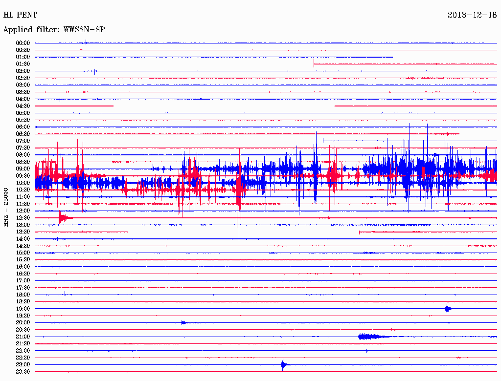501x381 pixels.
Task: Click the 16:00 row label
Action: click(23, 267)
